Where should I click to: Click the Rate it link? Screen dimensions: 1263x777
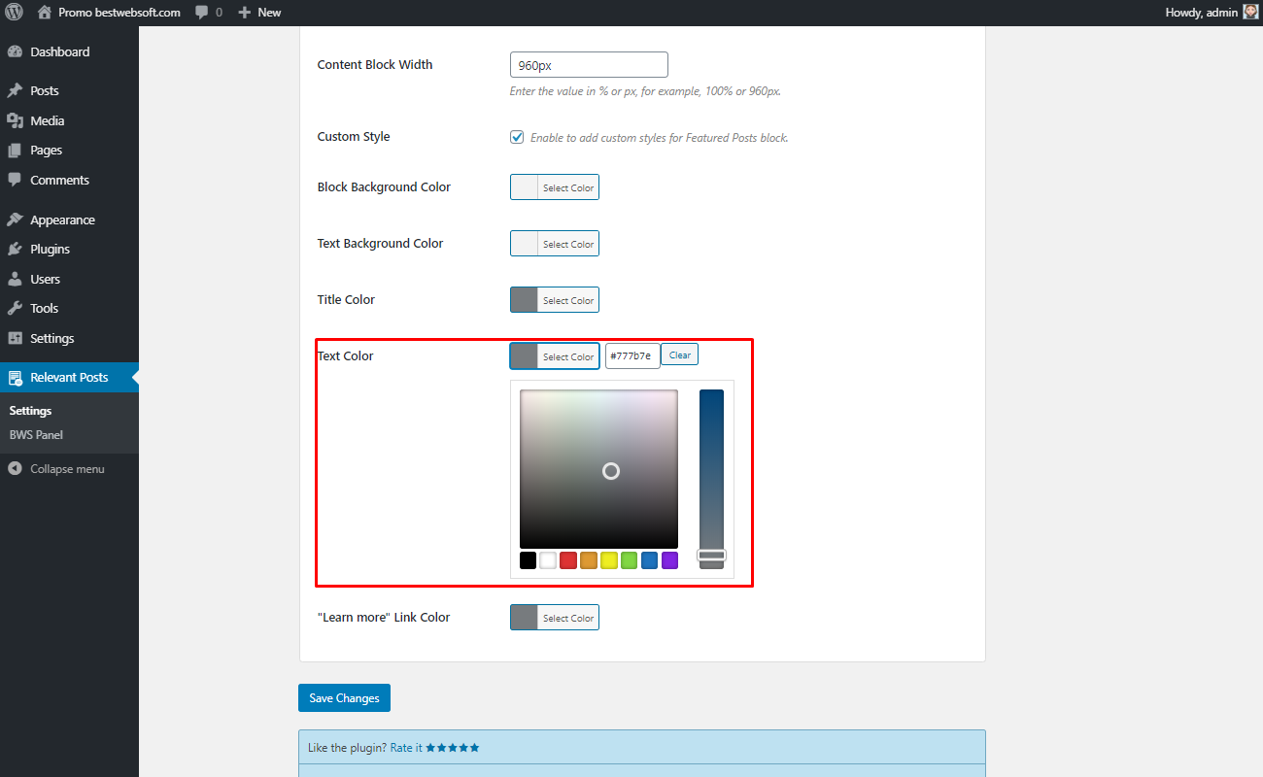tap(406, 748)
